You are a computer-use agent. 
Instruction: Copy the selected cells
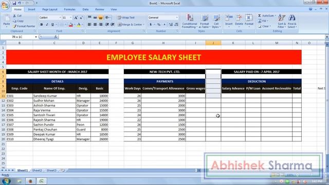pyautogui.click(x=19, y=21)
